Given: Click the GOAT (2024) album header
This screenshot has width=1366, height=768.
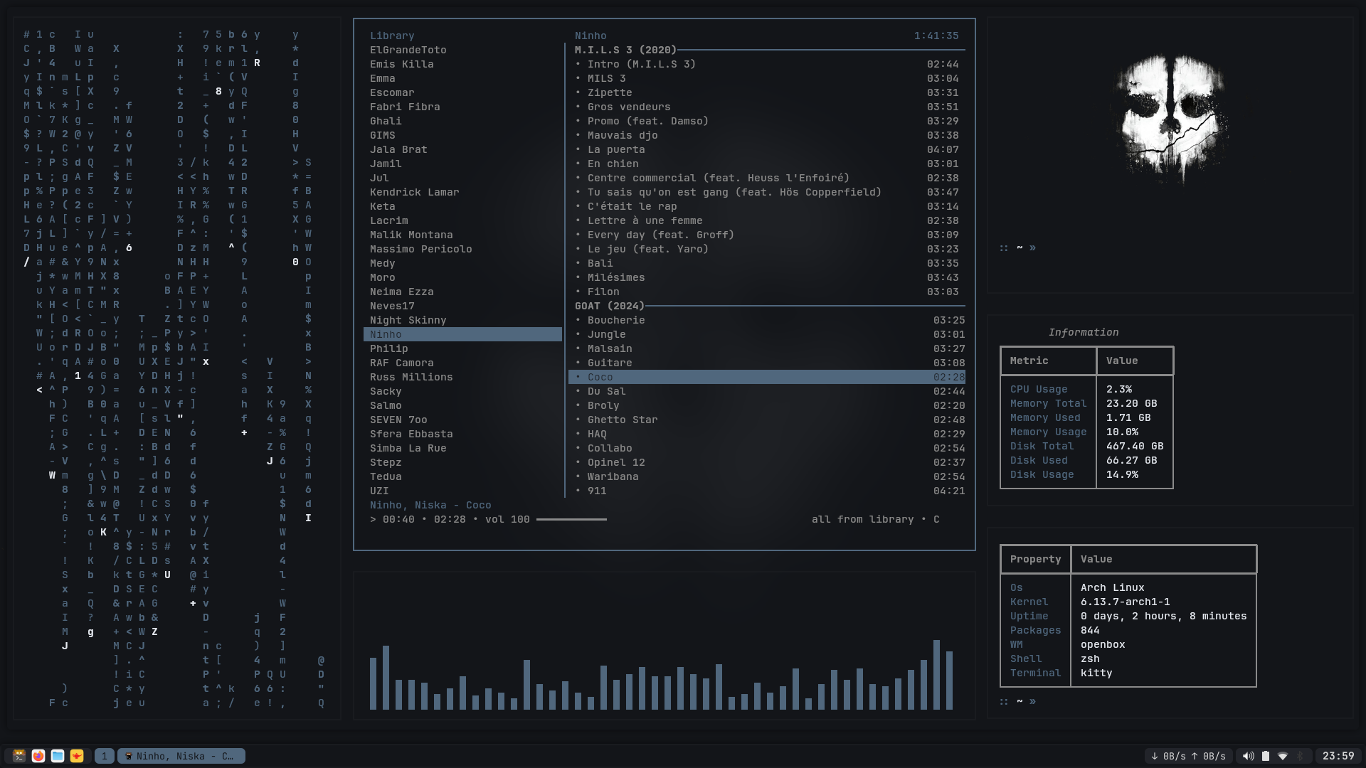Looking at the screenshot, I should (610, 306).
